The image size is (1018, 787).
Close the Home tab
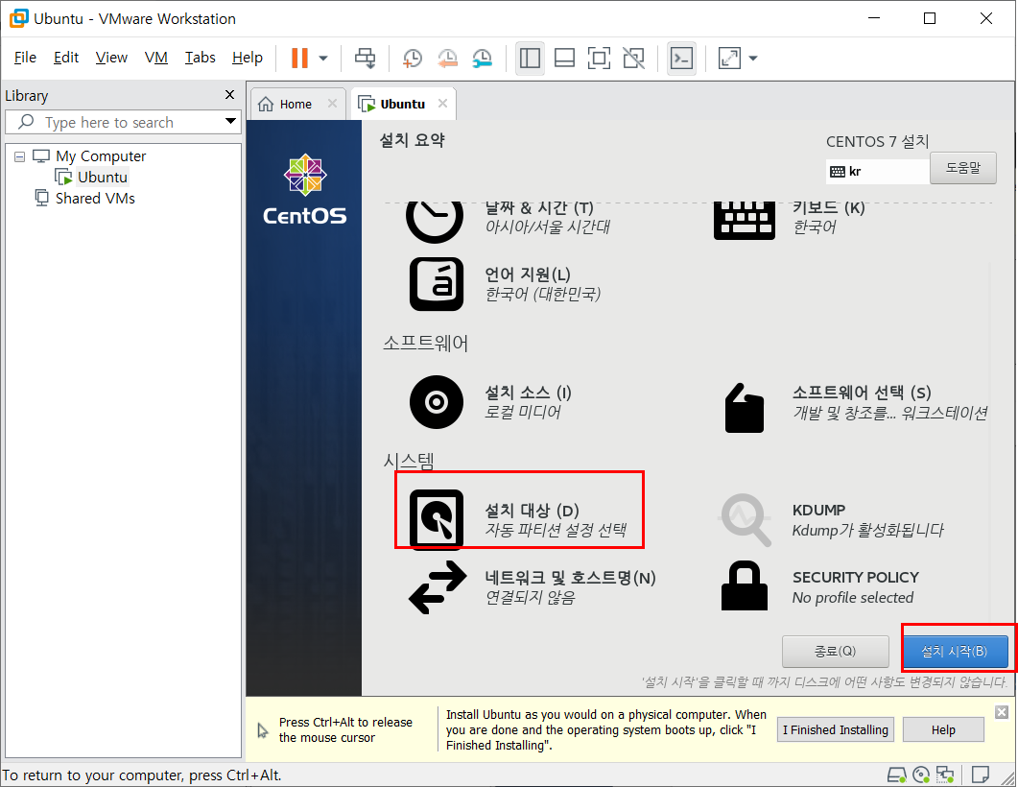pyautogui.click(x=332, y=104)
